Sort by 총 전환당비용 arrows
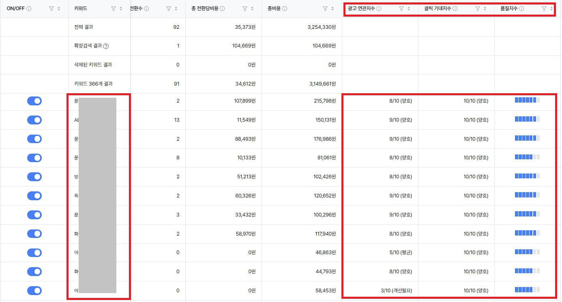 click(x=253, y=9)
